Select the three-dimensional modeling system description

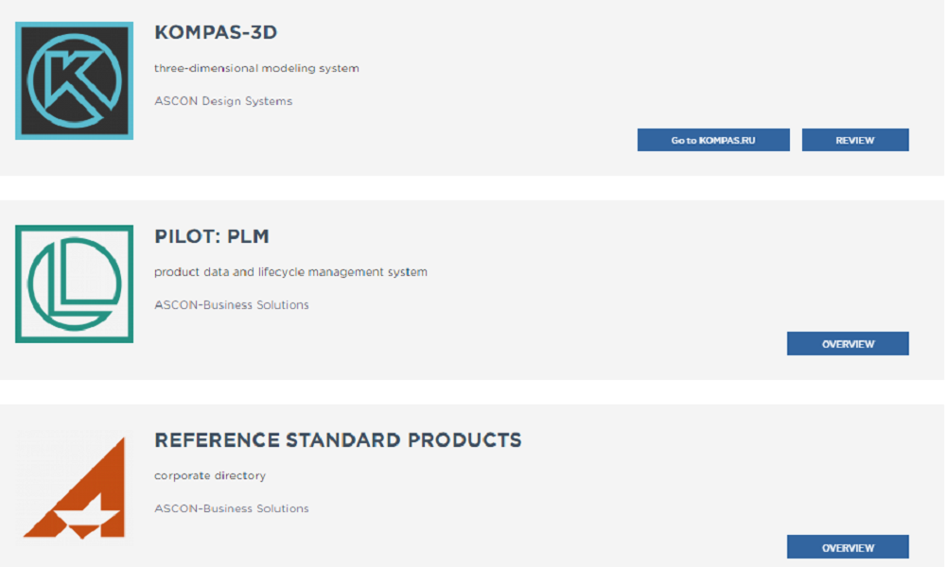tap(256, 67)
